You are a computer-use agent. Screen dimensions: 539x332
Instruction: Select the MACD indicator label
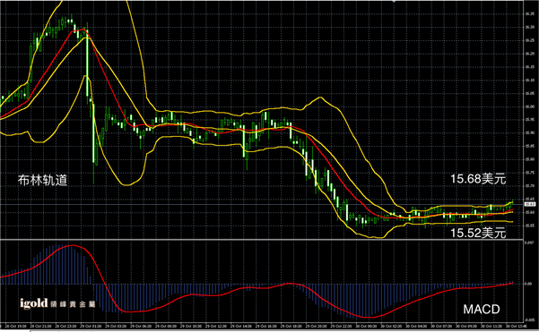tap(482, 310)
